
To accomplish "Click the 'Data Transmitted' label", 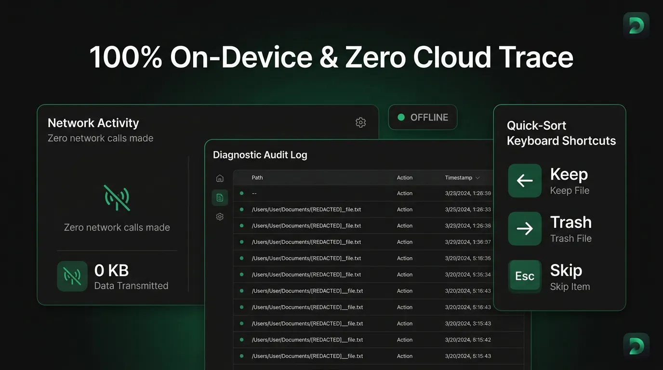I will coord(131,286).
